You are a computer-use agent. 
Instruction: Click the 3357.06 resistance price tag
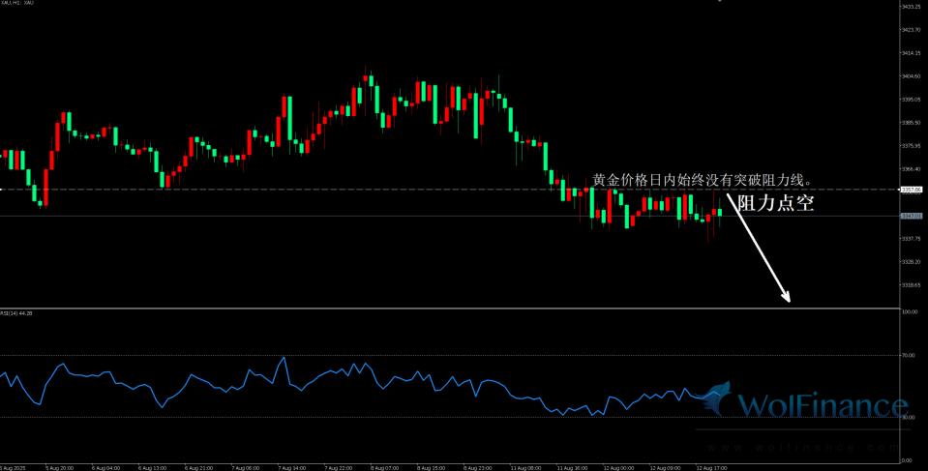(x=911, y=190)
